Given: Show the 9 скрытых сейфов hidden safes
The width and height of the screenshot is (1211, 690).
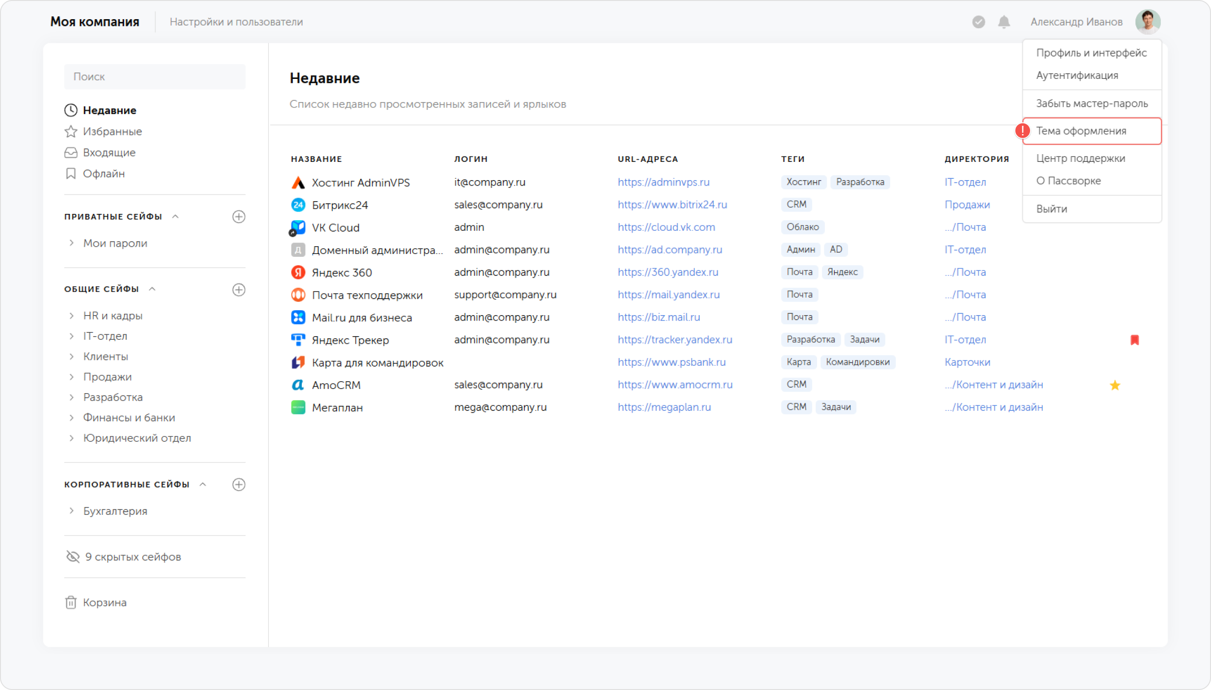Looking at the screenshot, I should tap(123, 557).
